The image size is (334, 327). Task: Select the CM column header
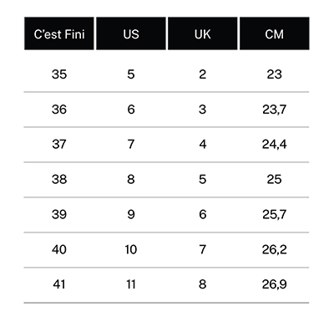[x=275, y=33]
